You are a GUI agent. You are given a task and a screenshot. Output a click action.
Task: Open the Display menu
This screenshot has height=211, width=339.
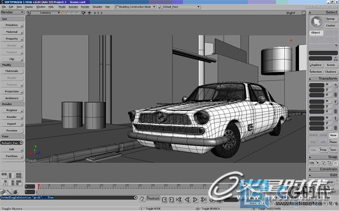(29, 7)
